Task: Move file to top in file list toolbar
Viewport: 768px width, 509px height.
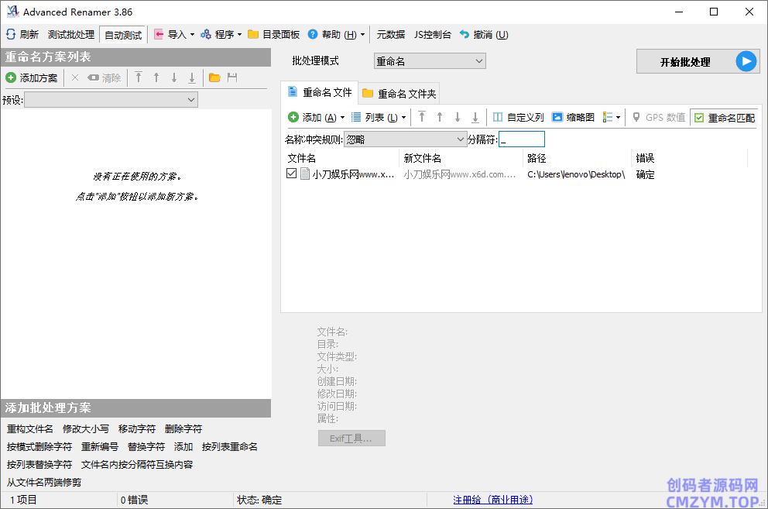Action: 422,118
